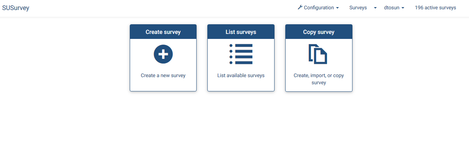The image size is (469, 156).
Task: Click the Copy survey header
Action: pos(319,32)
